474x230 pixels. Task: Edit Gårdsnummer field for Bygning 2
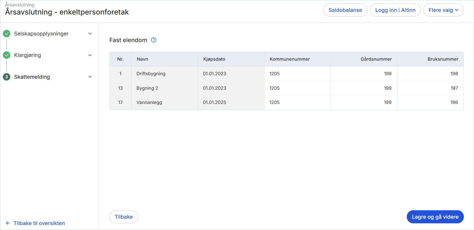click(364, 88)
